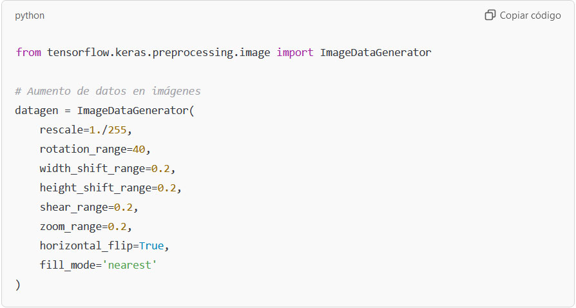Click the 'from' keyword in import line
This screenshot has width=576, height=308.
pos(28,52)
